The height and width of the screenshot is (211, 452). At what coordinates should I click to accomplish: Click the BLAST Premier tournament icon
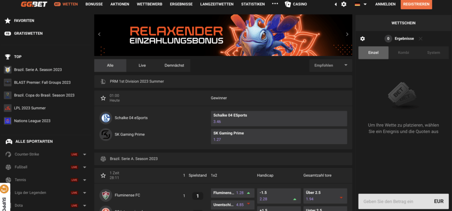click(8, 82)
